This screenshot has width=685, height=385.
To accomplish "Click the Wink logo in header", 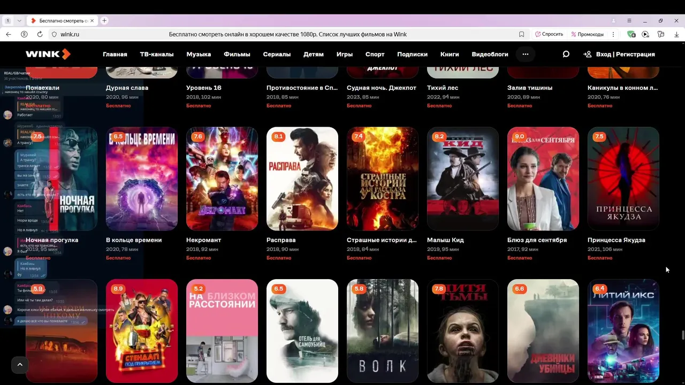I will click(48, 54).
